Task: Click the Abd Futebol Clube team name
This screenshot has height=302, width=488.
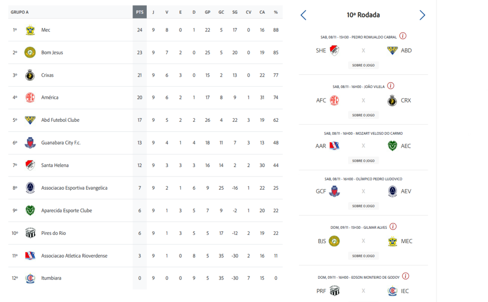Action: pyautogui.click(x=60, y=120)
